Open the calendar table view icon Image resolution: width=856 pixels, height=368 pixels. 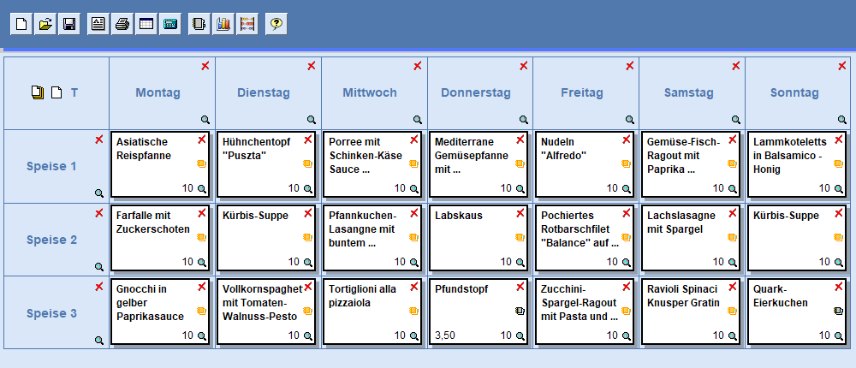146,24
